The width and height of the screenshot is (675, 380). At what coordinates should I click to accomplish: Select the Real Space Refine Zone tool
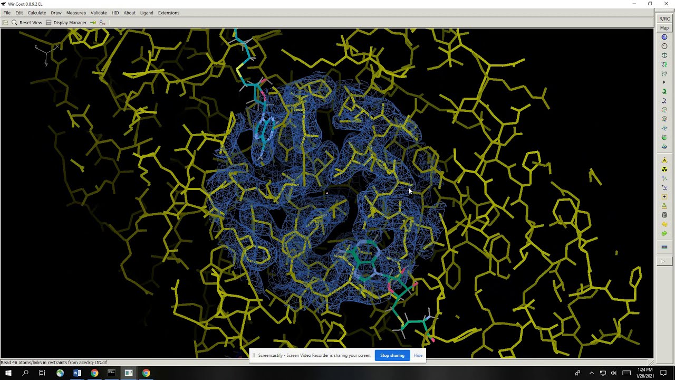coord(664,37)
